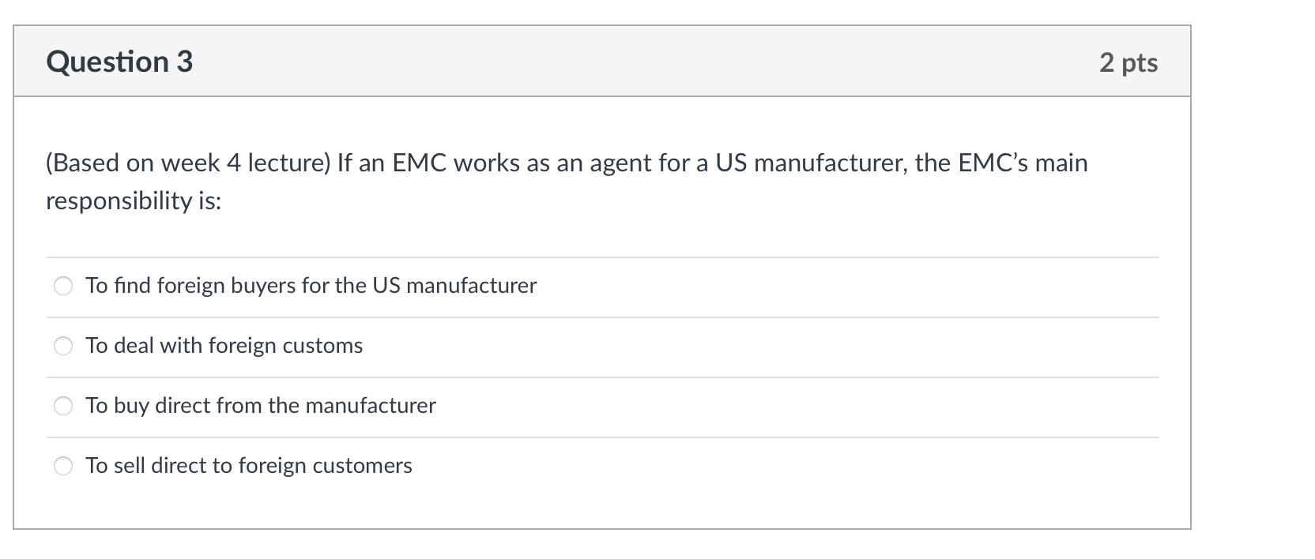Click "works" in the question sentence
This screenshot has height=559, width=1315.
click(x=483, y=163)
